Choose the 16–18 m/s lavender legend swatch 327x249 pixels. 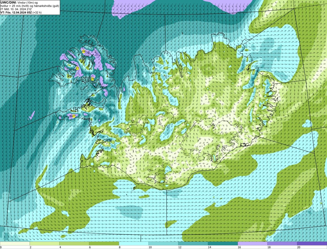(x=253, y=243)
